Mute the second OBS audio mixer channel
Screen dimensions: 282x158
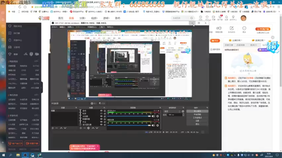(x=153, y=125)
